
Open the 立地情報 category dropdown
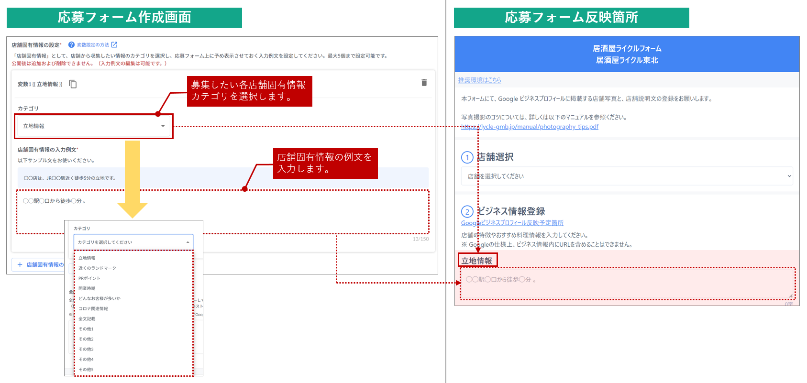click(x=94, y=126)
